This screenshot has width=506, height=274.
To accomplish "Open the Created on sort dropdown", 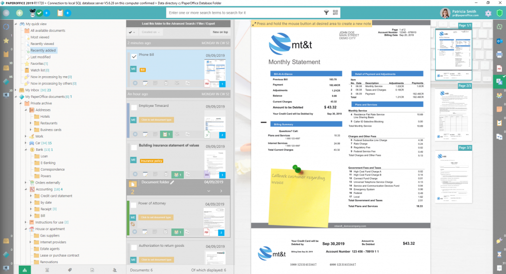I will (151, 32).
